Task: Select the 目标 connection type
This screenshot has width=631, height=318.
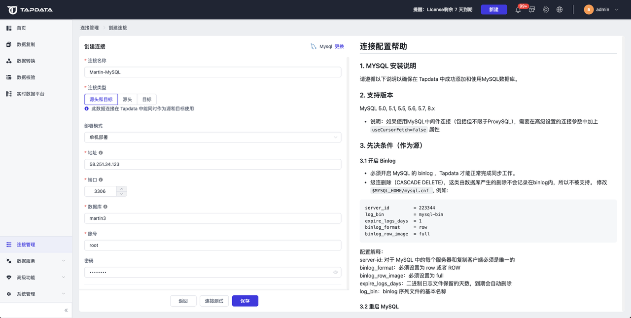Action: click(147, 99)
